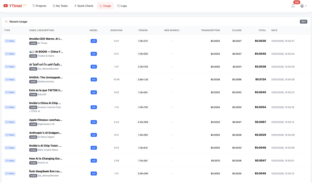Click the 4.5 model badge in GeoEconomics row
Viewport: 312px width, 183px height.
[x=94, y=80]
